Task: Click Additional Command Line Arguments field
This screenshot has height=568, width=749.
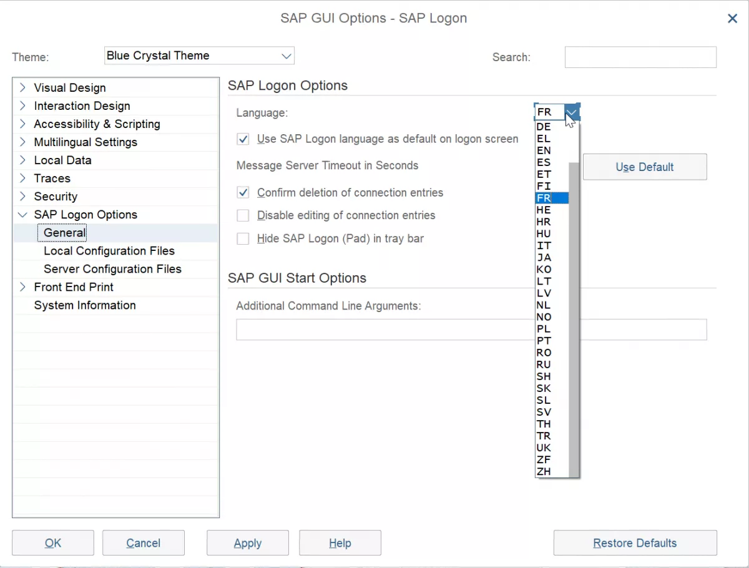Action: pos(471,330)
